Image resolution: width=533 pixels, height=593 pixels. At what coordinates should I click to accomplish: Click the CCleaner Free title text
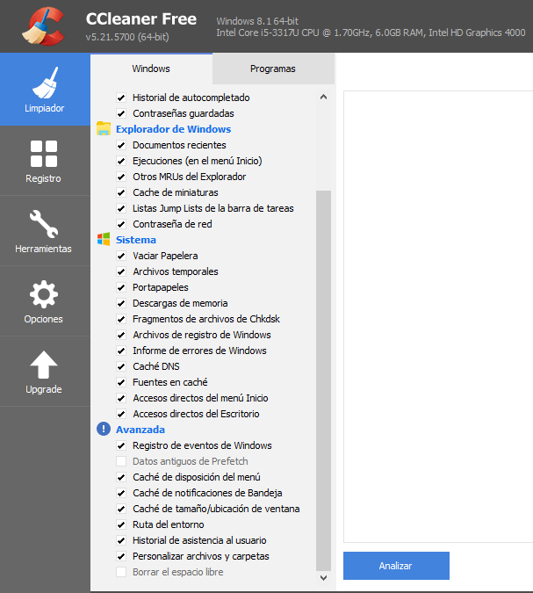pos(141,19)
